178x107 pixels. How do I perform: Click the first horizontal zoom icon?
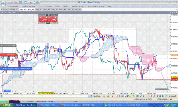pyautogui.click(x=143, y=96)
